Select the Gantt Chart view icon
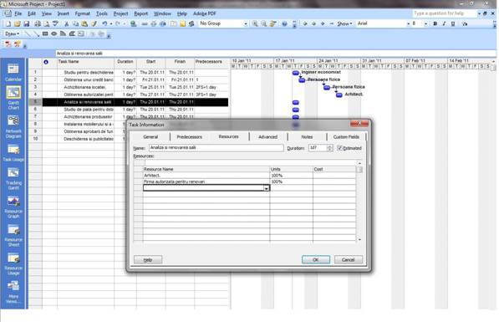The height and width of the screenshot is (322, 499). [13, 98]
